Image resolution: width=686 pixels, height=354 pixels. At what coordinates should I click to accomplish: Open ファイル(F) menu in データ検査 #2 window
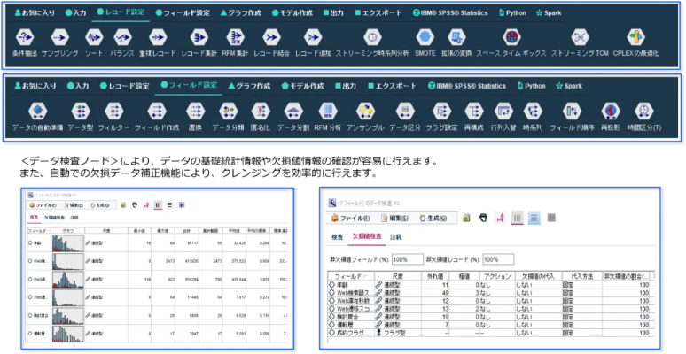350,218
